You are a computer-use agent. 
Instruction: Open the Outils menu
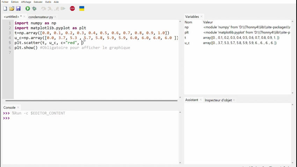[48, 2]
